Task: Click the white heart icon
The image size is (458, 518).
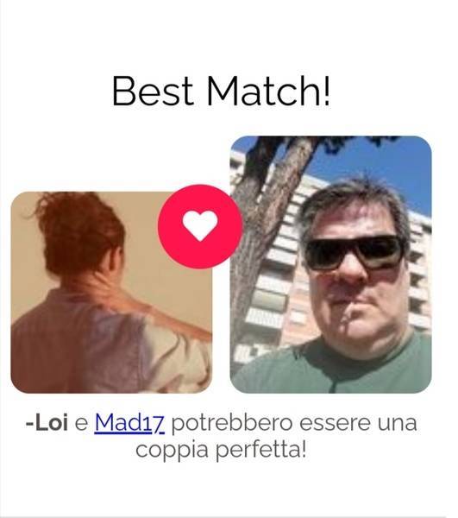Action: (x=200, y=225)
